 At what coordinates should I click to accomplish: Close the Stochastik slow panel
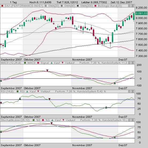pos(133,120)
